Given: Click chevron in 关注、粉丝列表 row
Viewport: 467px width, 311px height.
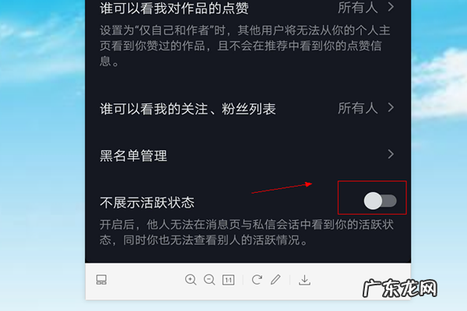Looking at the screenshot, I should click(x=391, y=107).
